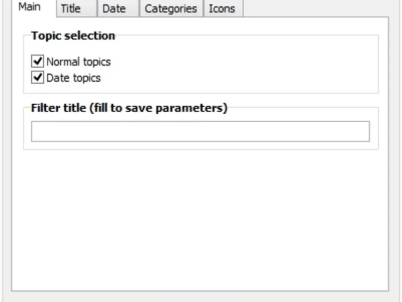Image resolution: width=402 pixels, height=302 pixels.
Task: Switch to the Title tab
Action: click(x=71, y=9)
